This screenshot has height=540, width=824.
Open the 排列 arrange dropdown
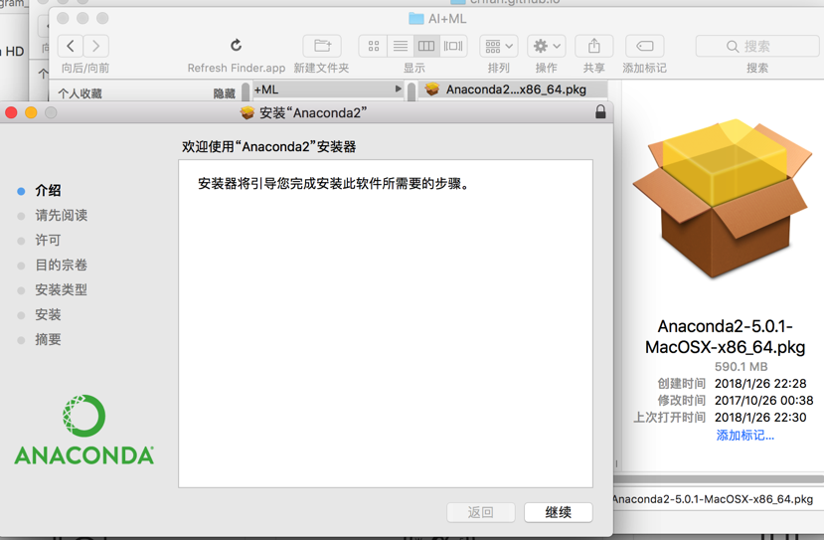click(x=499, y=47)
